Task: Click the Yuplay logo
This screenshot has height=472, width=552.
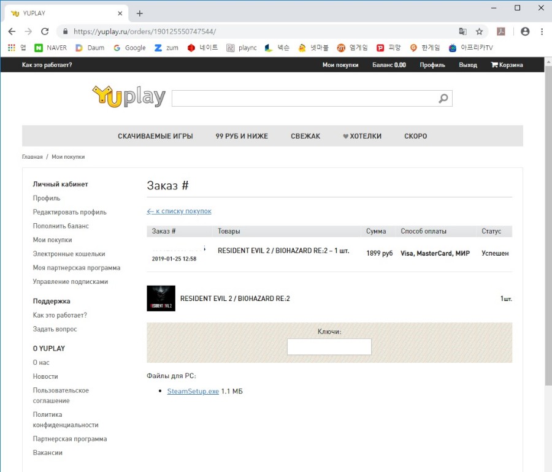Action: (x=129, y=96)
